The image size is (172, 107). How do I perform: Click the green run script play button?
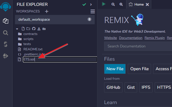[x=104, y=4]
